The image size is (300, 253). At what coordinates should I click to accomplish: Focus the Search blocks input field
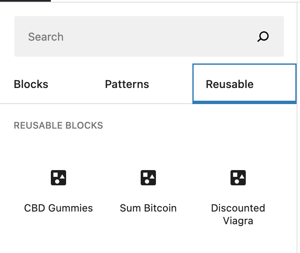tap(149, 36)
